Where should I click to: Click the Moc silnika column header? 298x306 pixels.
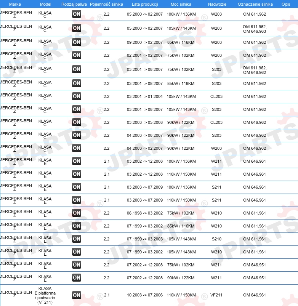point(181,4)
